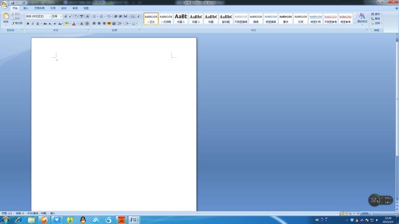
Task: Click the zoom slider in status bar
Action: (384, 213)
